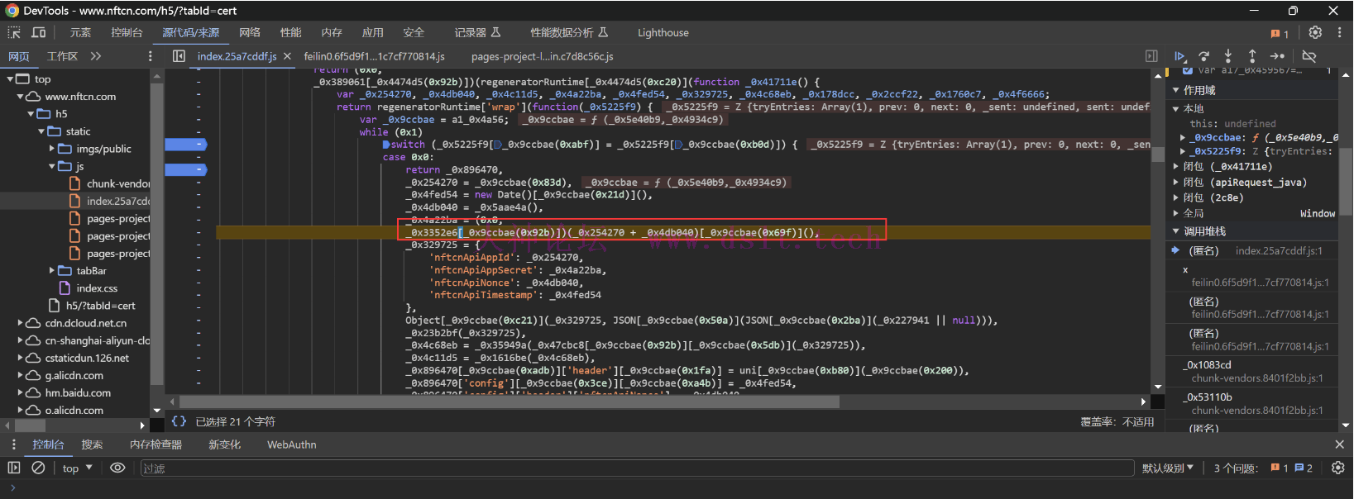The height and width of the screenshot is (499, 1354).
Task: Create live expression eye icon
Action: point(117,468)
